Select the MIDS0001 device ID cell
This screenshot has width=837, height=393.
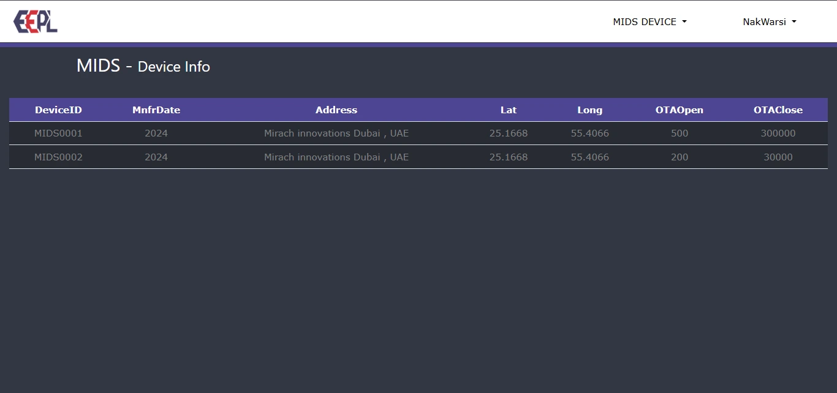click(x=58, y=133)
